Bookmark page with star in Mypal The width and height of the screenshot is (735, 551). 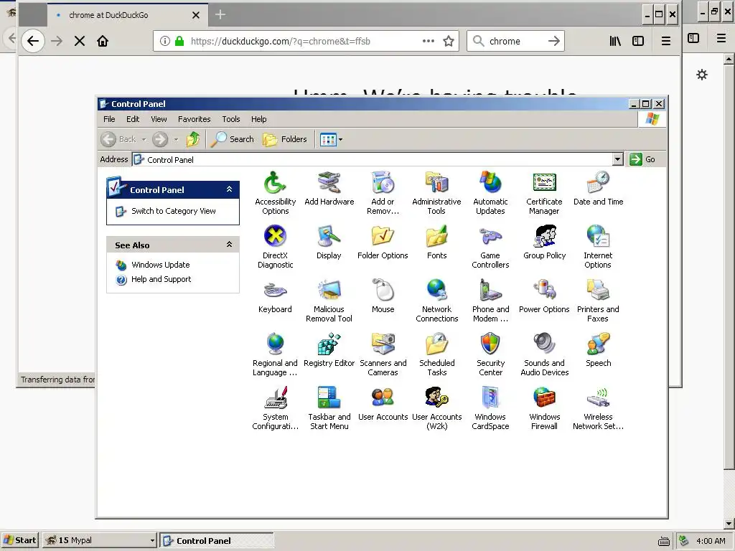point(449,41)
